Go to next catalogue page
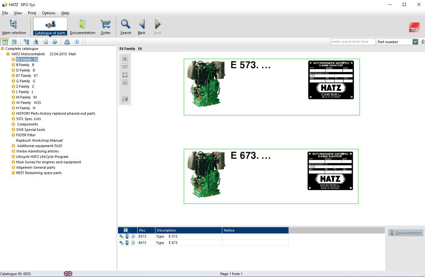This screenshot has height=277, width=425. pyautogui.click(x=55, y=42)
